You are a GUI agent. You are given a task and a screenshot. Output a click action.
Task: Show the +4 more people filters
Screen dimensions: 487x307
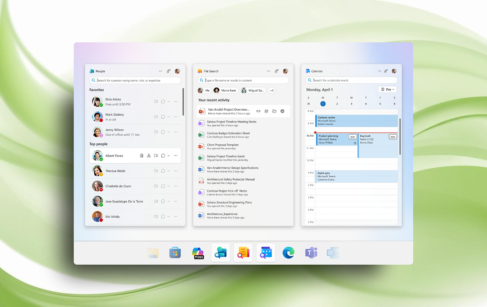point(272,90)
